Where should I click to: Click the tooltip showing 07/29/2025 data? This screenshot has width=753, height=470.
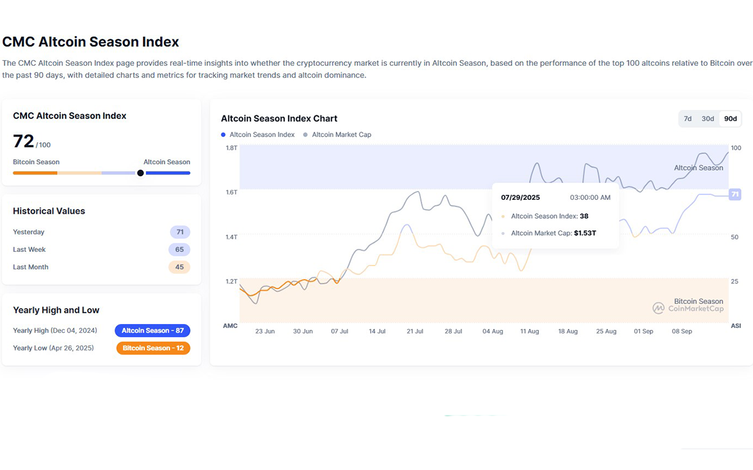tap(555, 216)
